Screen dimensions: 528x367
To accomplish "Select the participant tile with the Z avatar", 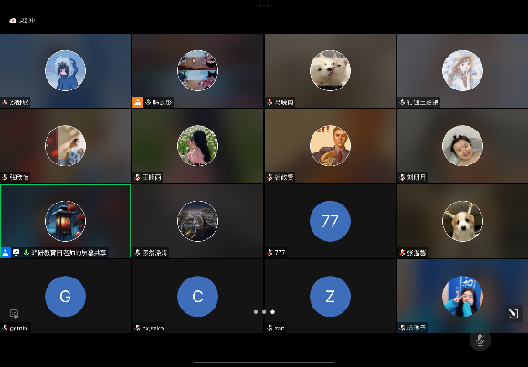I will pos(330,297).
